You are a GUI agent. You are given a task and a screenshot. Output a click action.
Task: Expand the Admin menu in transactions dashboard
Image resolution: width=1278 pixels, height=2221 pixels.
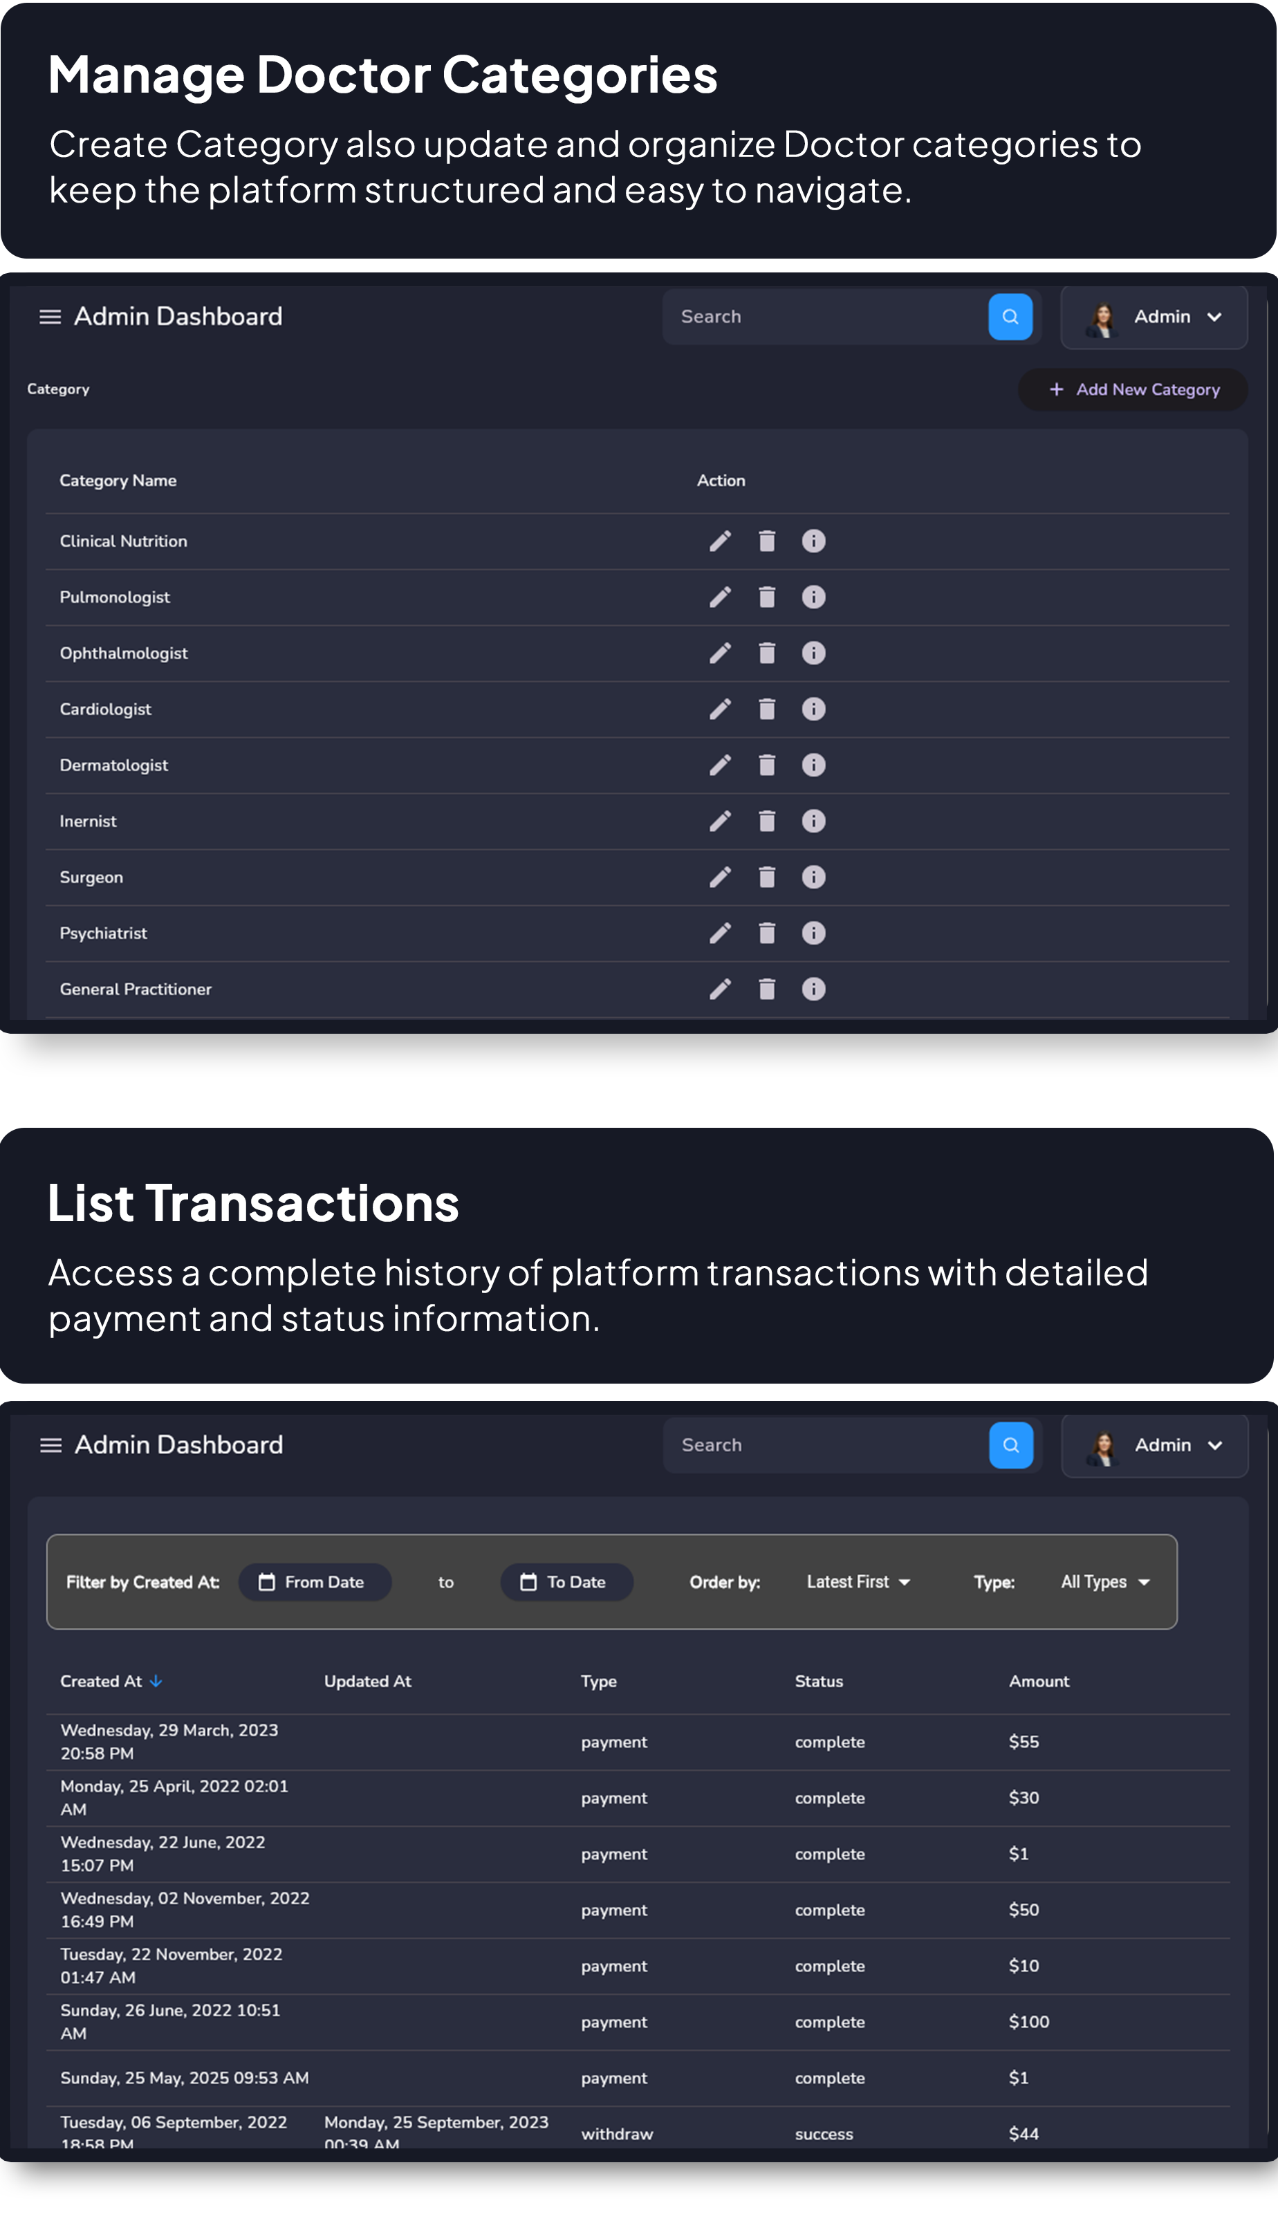(x=1155, y=1445)
